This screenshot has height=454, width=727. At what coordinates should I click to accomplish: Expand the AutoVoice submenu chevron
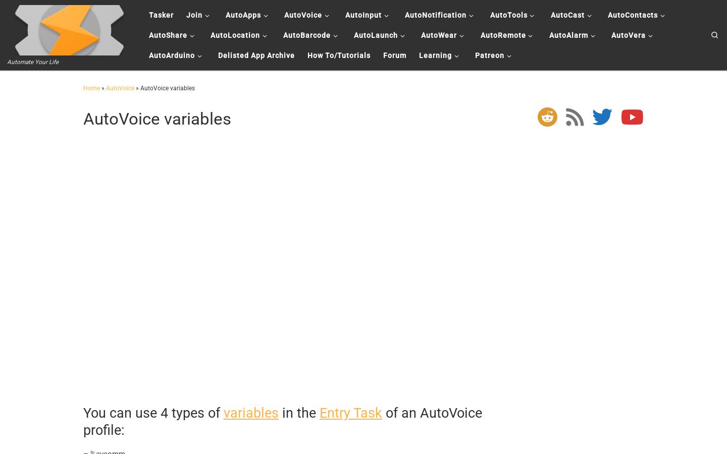[x=327, y=16]
